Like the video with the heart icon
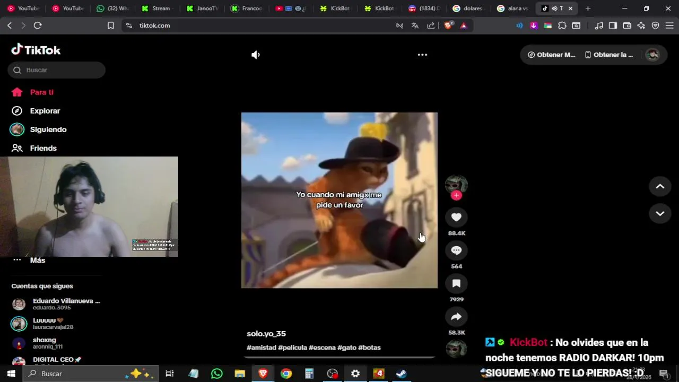This screenshot has height=382, width=679. coord(456,217)
